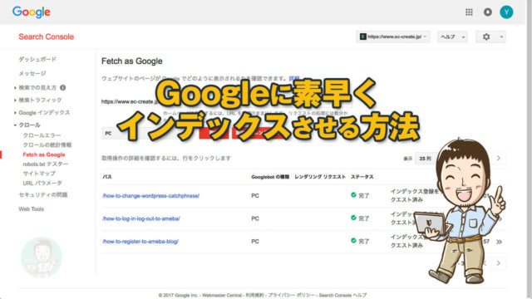Image resolution: width=532 pixels, height=299 pixels.
Task: Open robots.txt テスター page
Action: click(46, 164)
